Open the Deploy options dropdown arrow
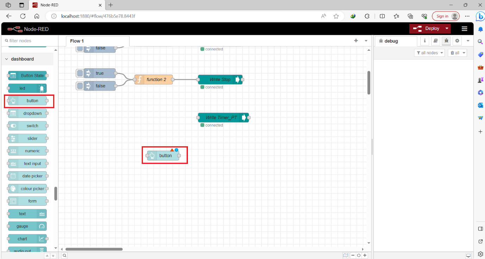 446,28
